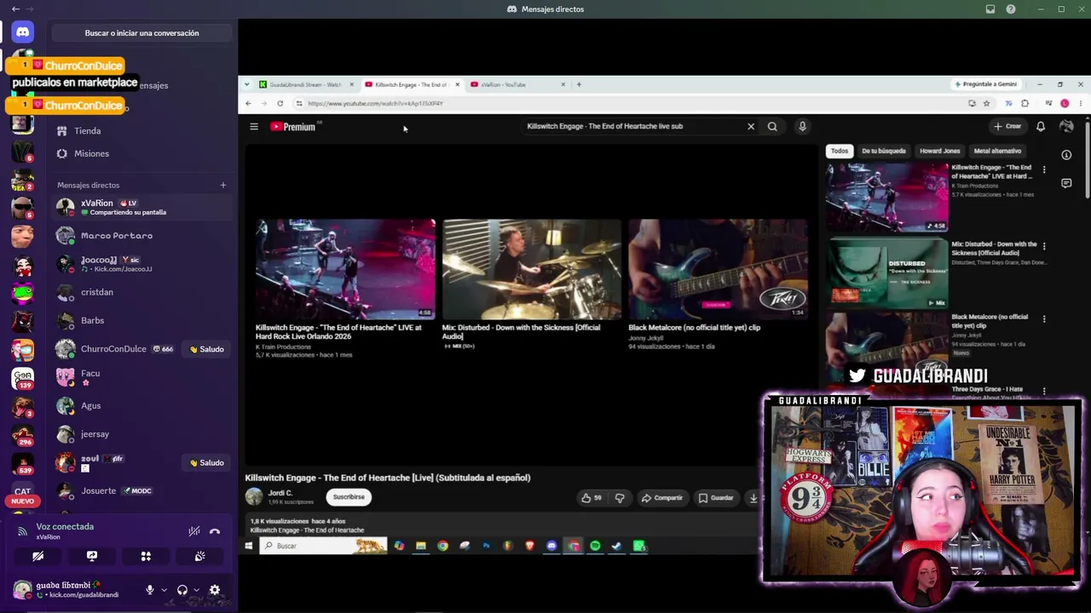Open options for Mix: Disturbed sidebar video
This screenshot has width=1091, height=613.
coord(1044,246)
